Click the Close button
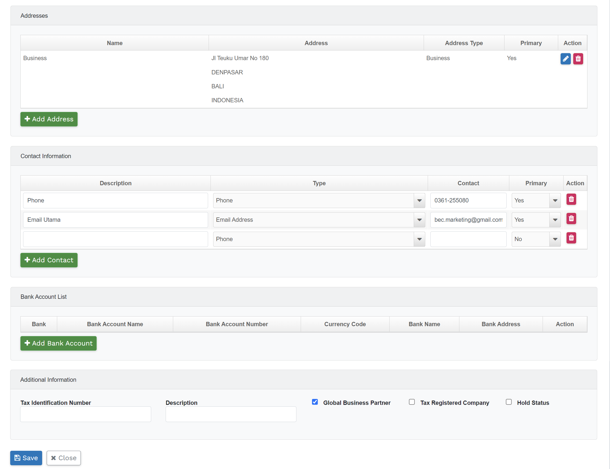 64,458
